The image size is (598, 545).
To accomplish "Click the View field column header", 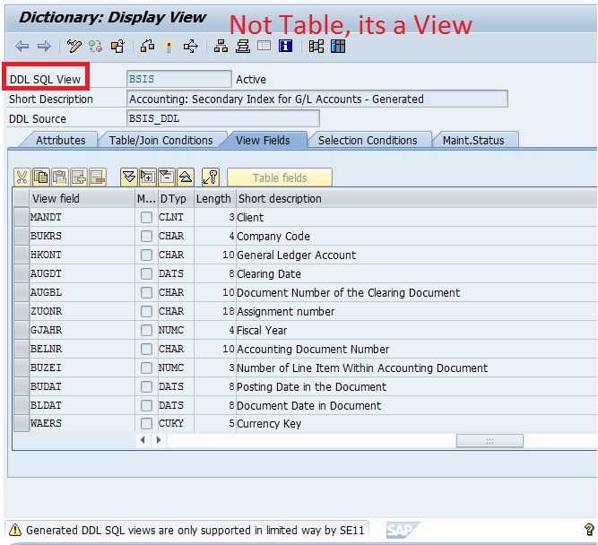I will [82, 198].
